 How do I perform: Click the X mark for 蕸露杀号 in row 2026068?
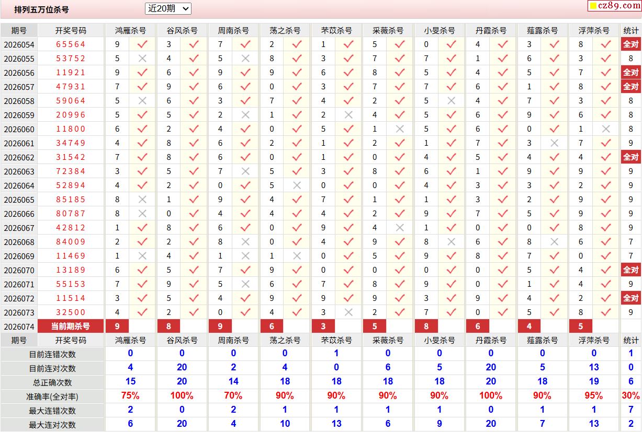[x=555, y=242]
